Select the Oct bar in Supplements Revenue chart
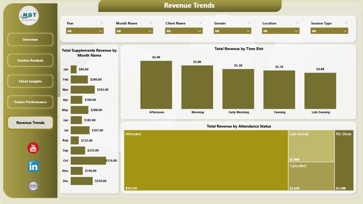 tap(88, 160)
